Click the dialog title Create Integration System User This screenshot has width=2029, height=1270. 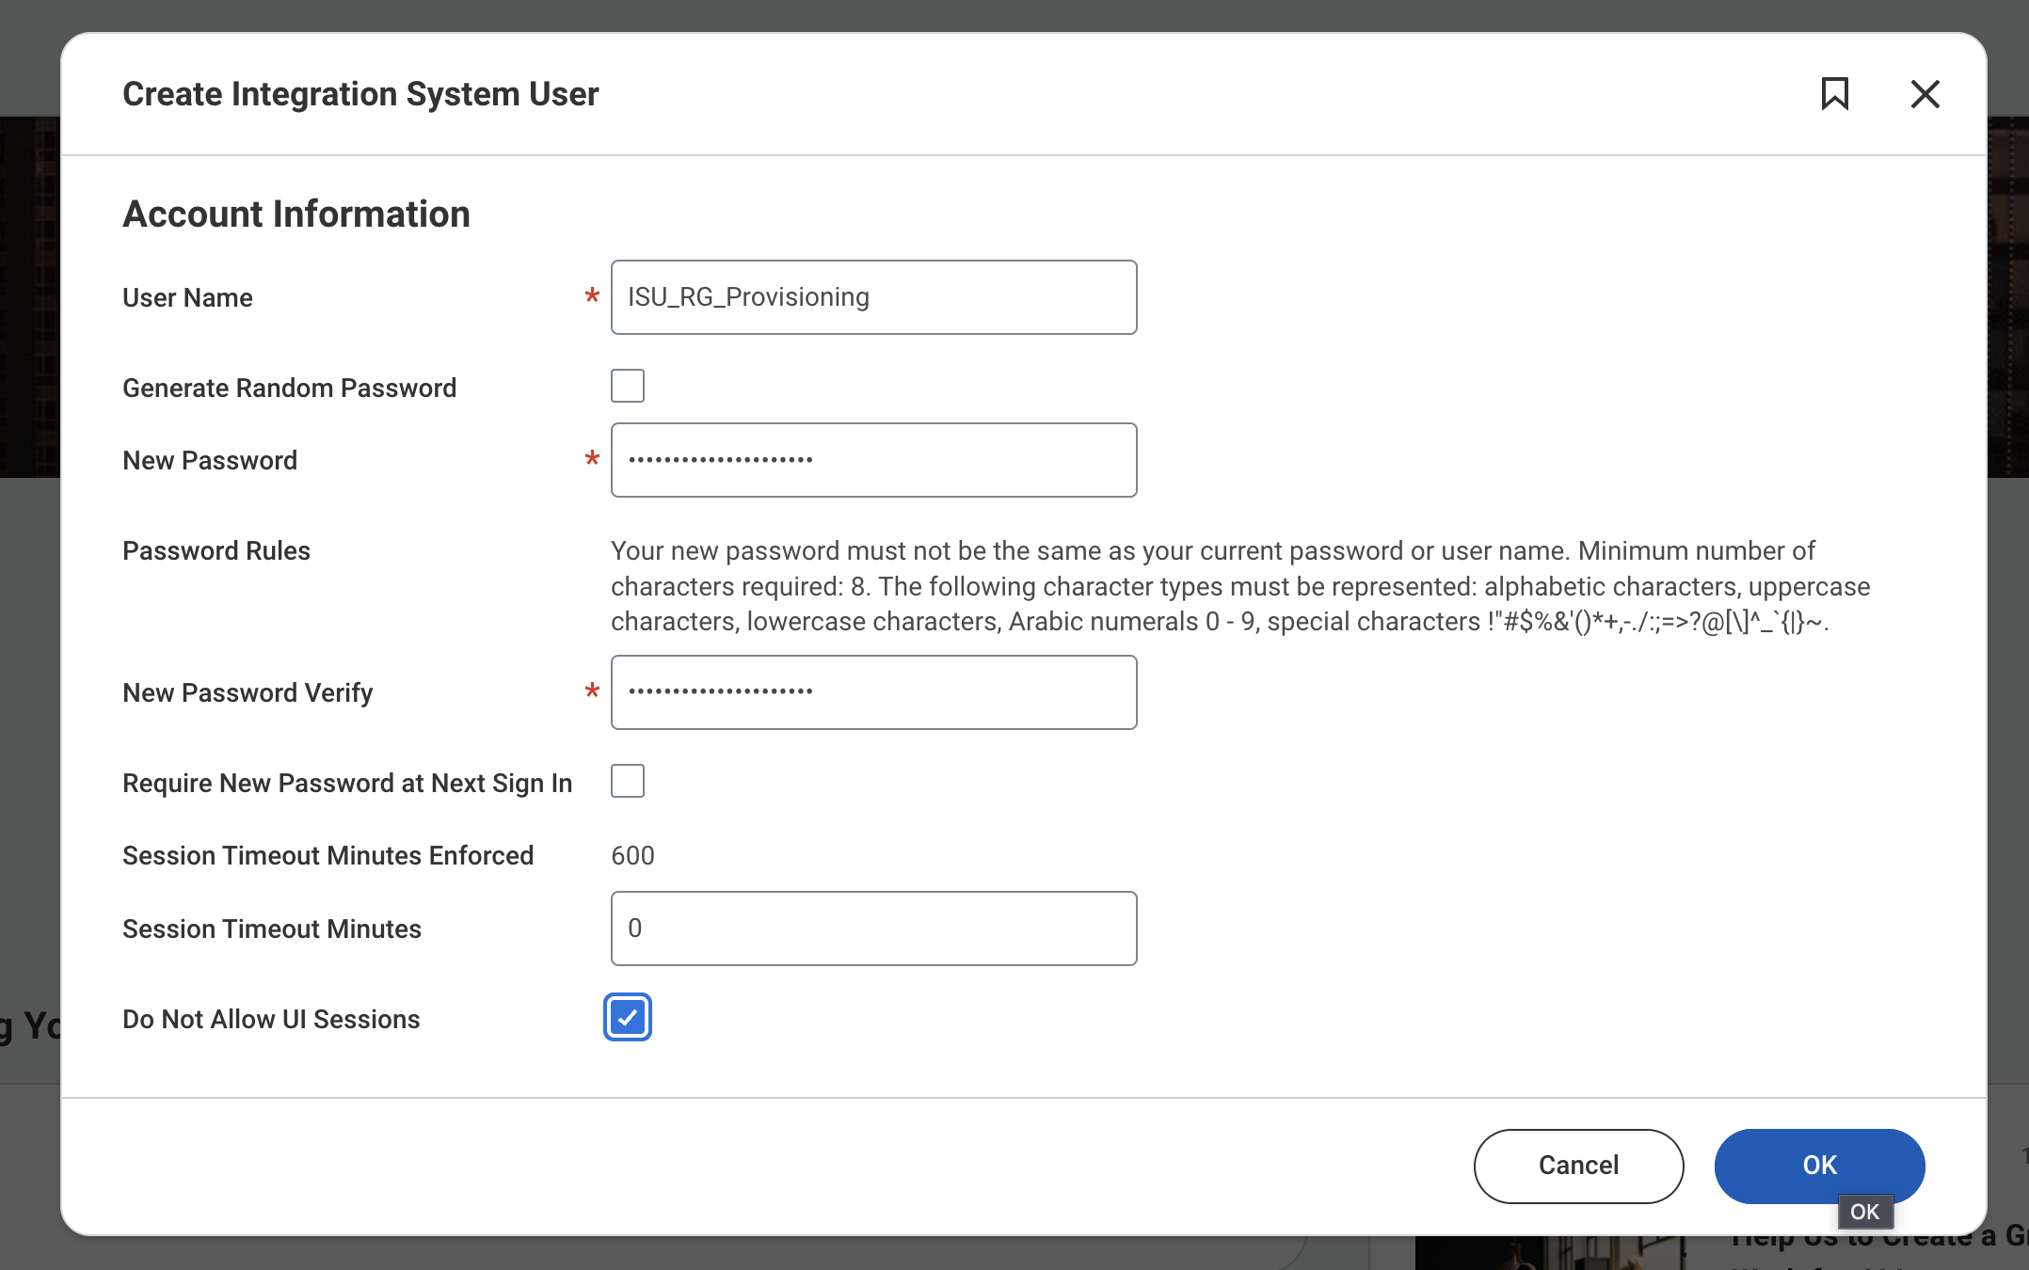click(360, 94)
